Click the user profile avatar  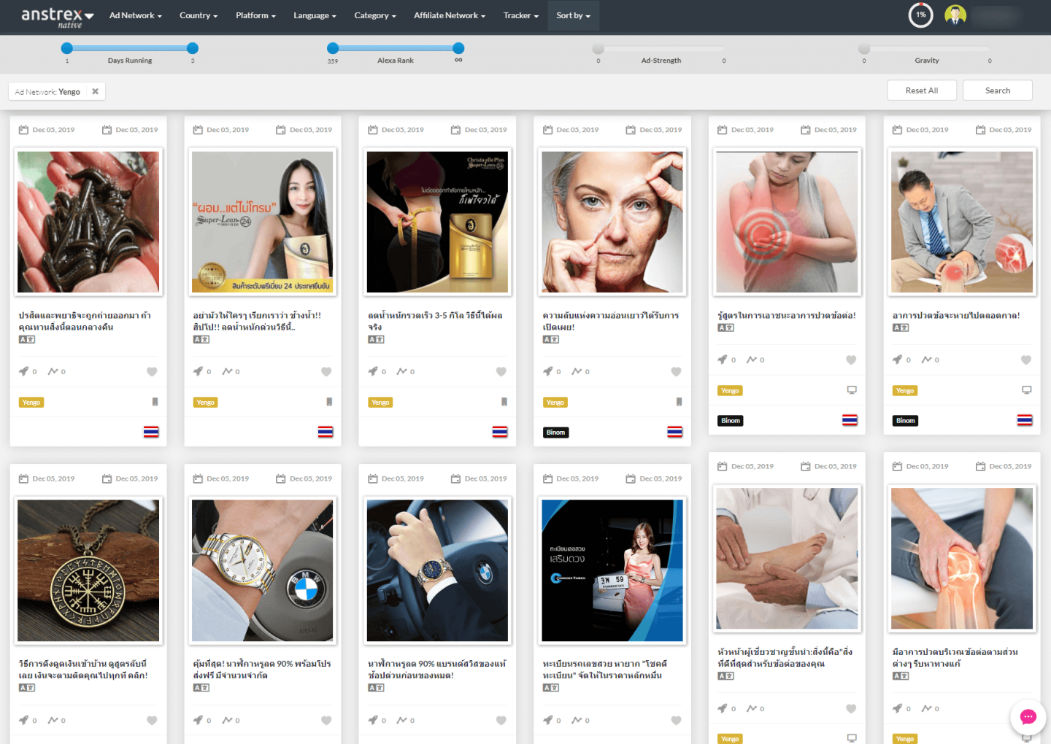click(955, 15)
